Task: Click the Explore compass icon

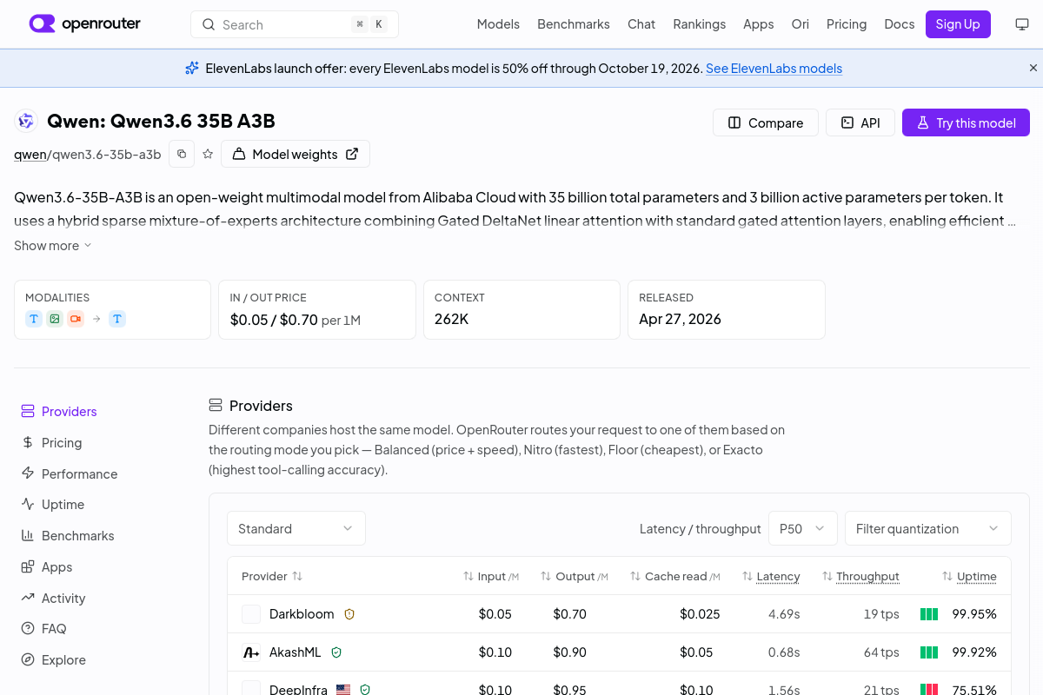Action: 28,659
